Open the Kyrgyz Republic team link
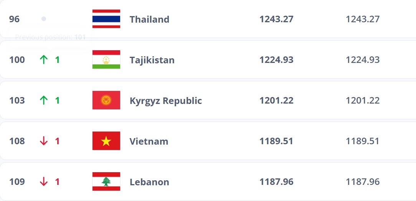This screenshot has width=416, height=201. (x=165, y=100)
